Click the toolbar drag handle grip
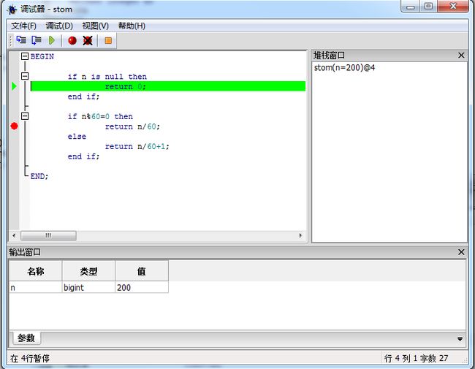 11,40
